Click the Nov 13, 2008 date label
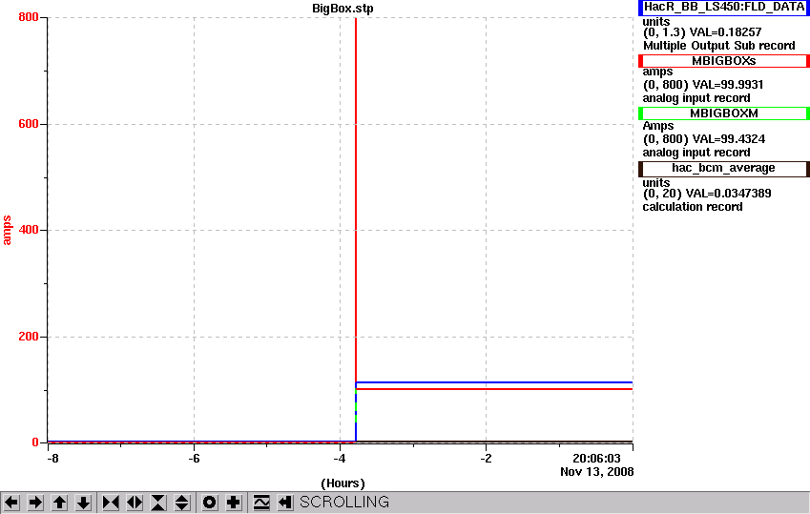 (x=596, y=472)
